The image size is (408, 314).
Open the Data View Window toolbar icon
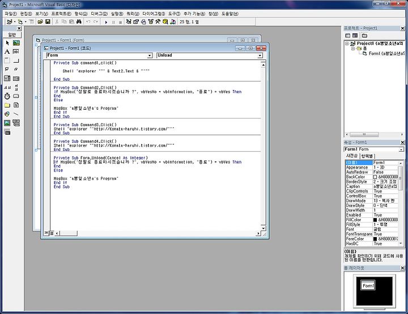pos(165,22)
